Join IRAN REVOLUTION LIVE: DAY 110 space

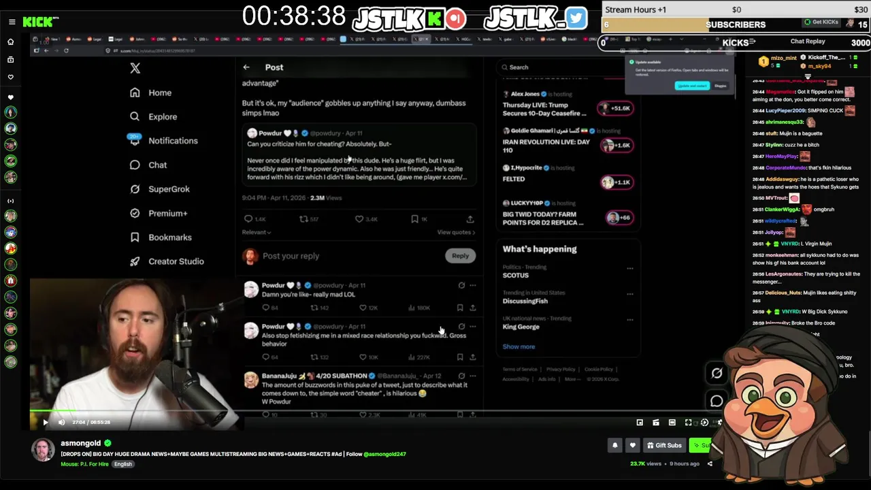click(x=617, y=145)
